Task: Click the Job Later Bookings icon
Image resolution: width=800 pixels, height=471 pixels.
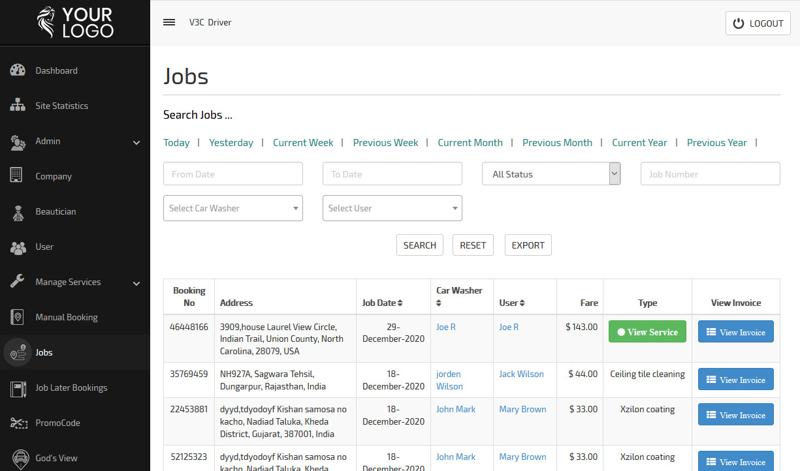Action: pos(18,388)
